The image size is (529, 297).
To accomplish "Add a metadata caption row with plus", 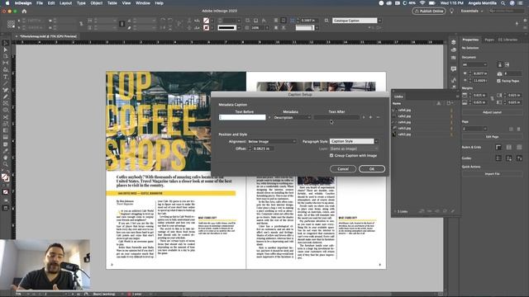I will click(370, 117).
